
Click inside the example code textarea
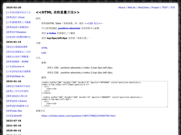click(105, 94)
